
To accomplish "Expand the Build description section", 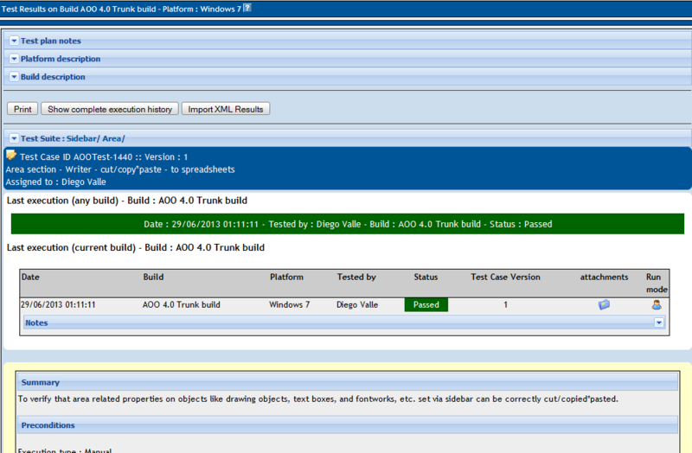I will [14, 77].
